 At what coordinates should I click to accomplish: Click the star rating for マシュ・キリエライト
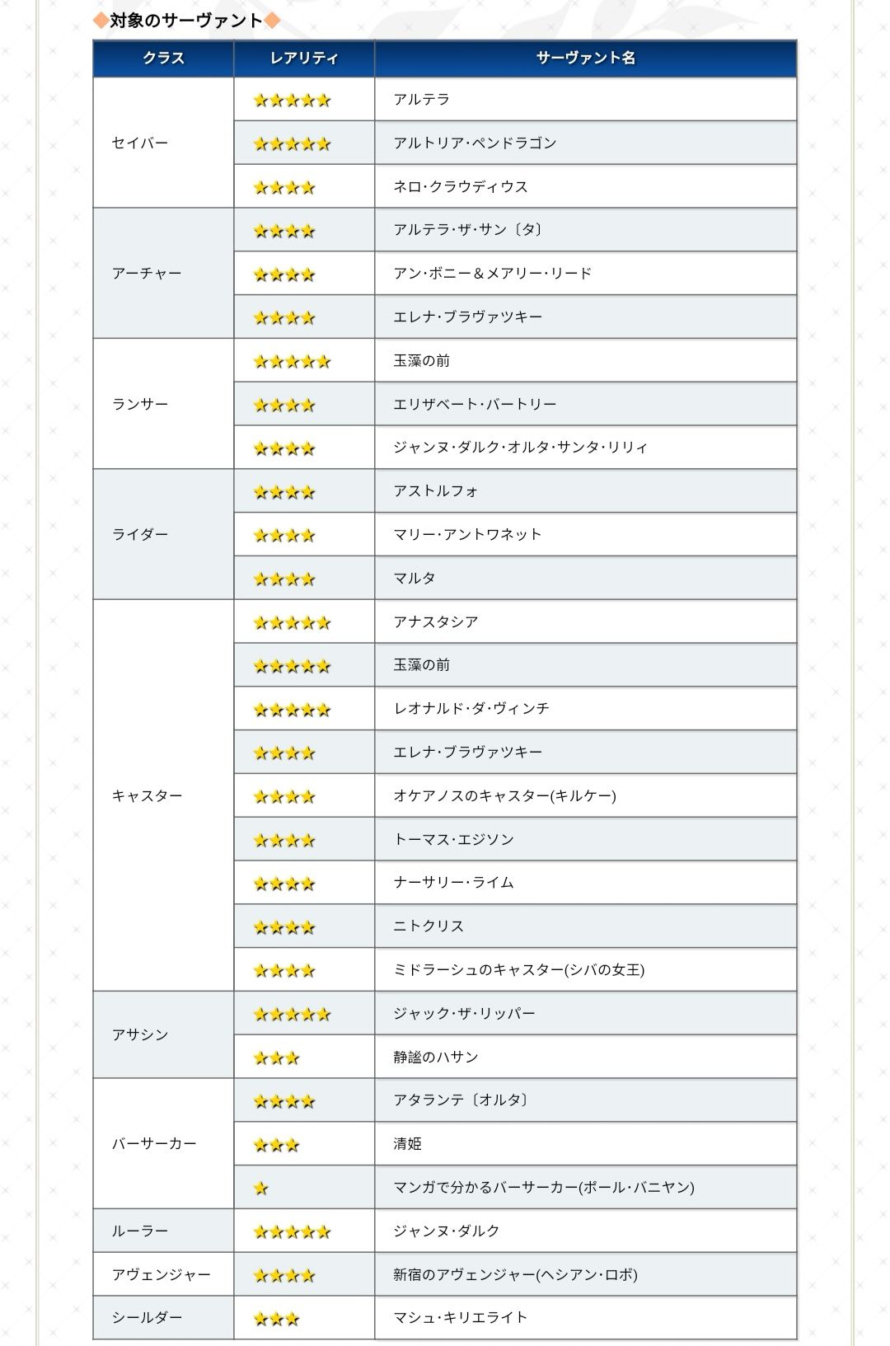tap(276, 1319)
